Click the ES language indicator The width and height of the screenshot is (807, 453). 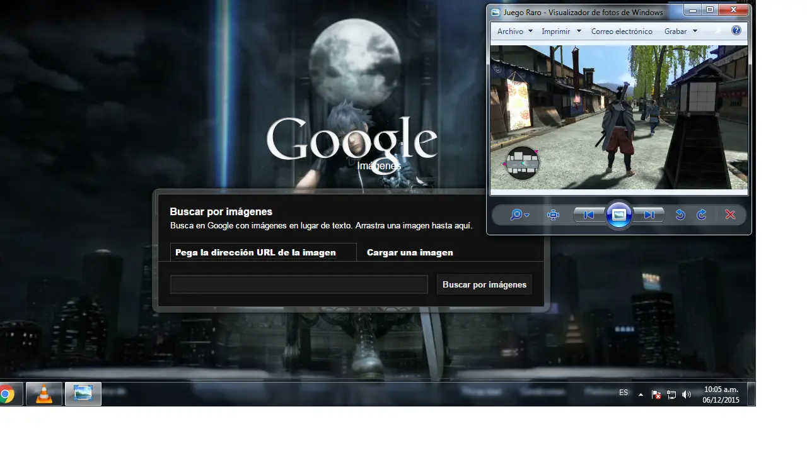tap(624, 393)
